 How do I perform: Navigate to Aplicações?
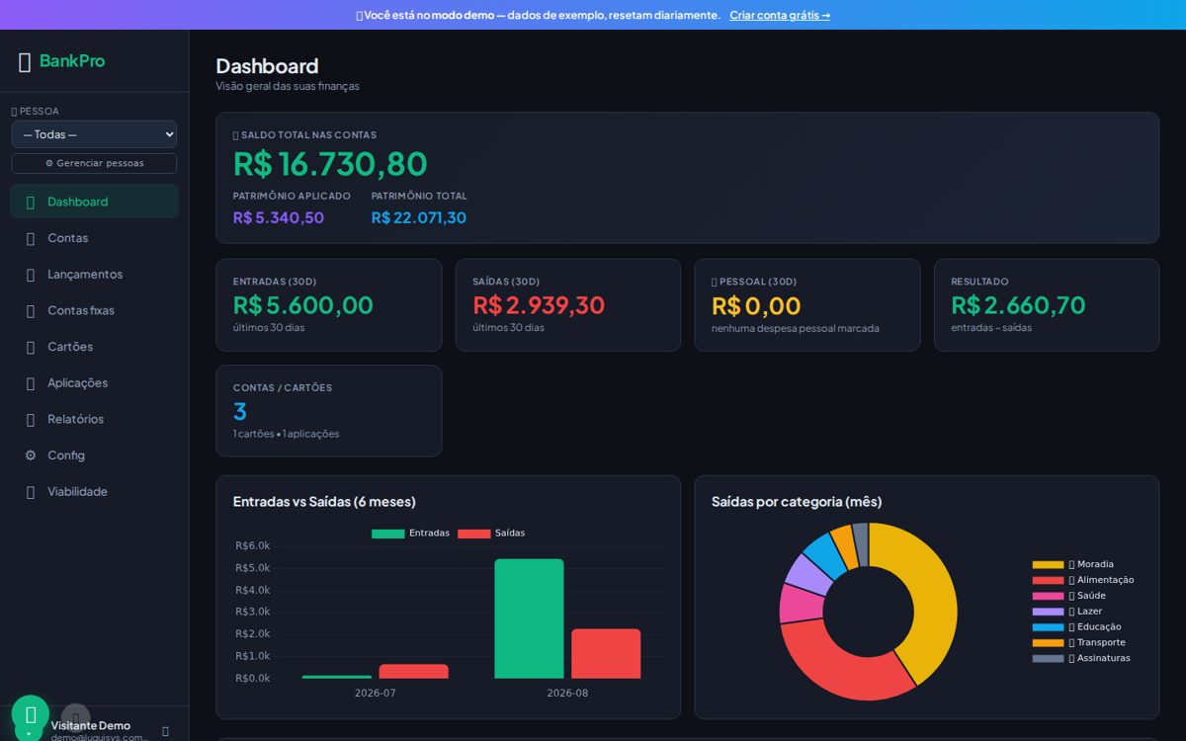coord(94,382)
